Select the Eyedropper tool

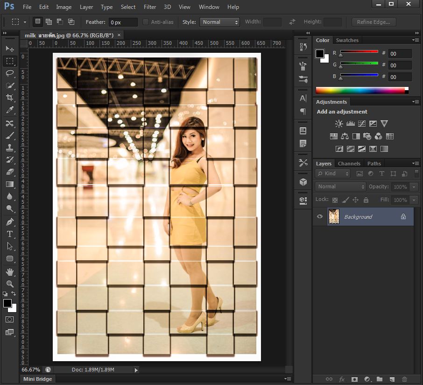(x=9, y=110)
